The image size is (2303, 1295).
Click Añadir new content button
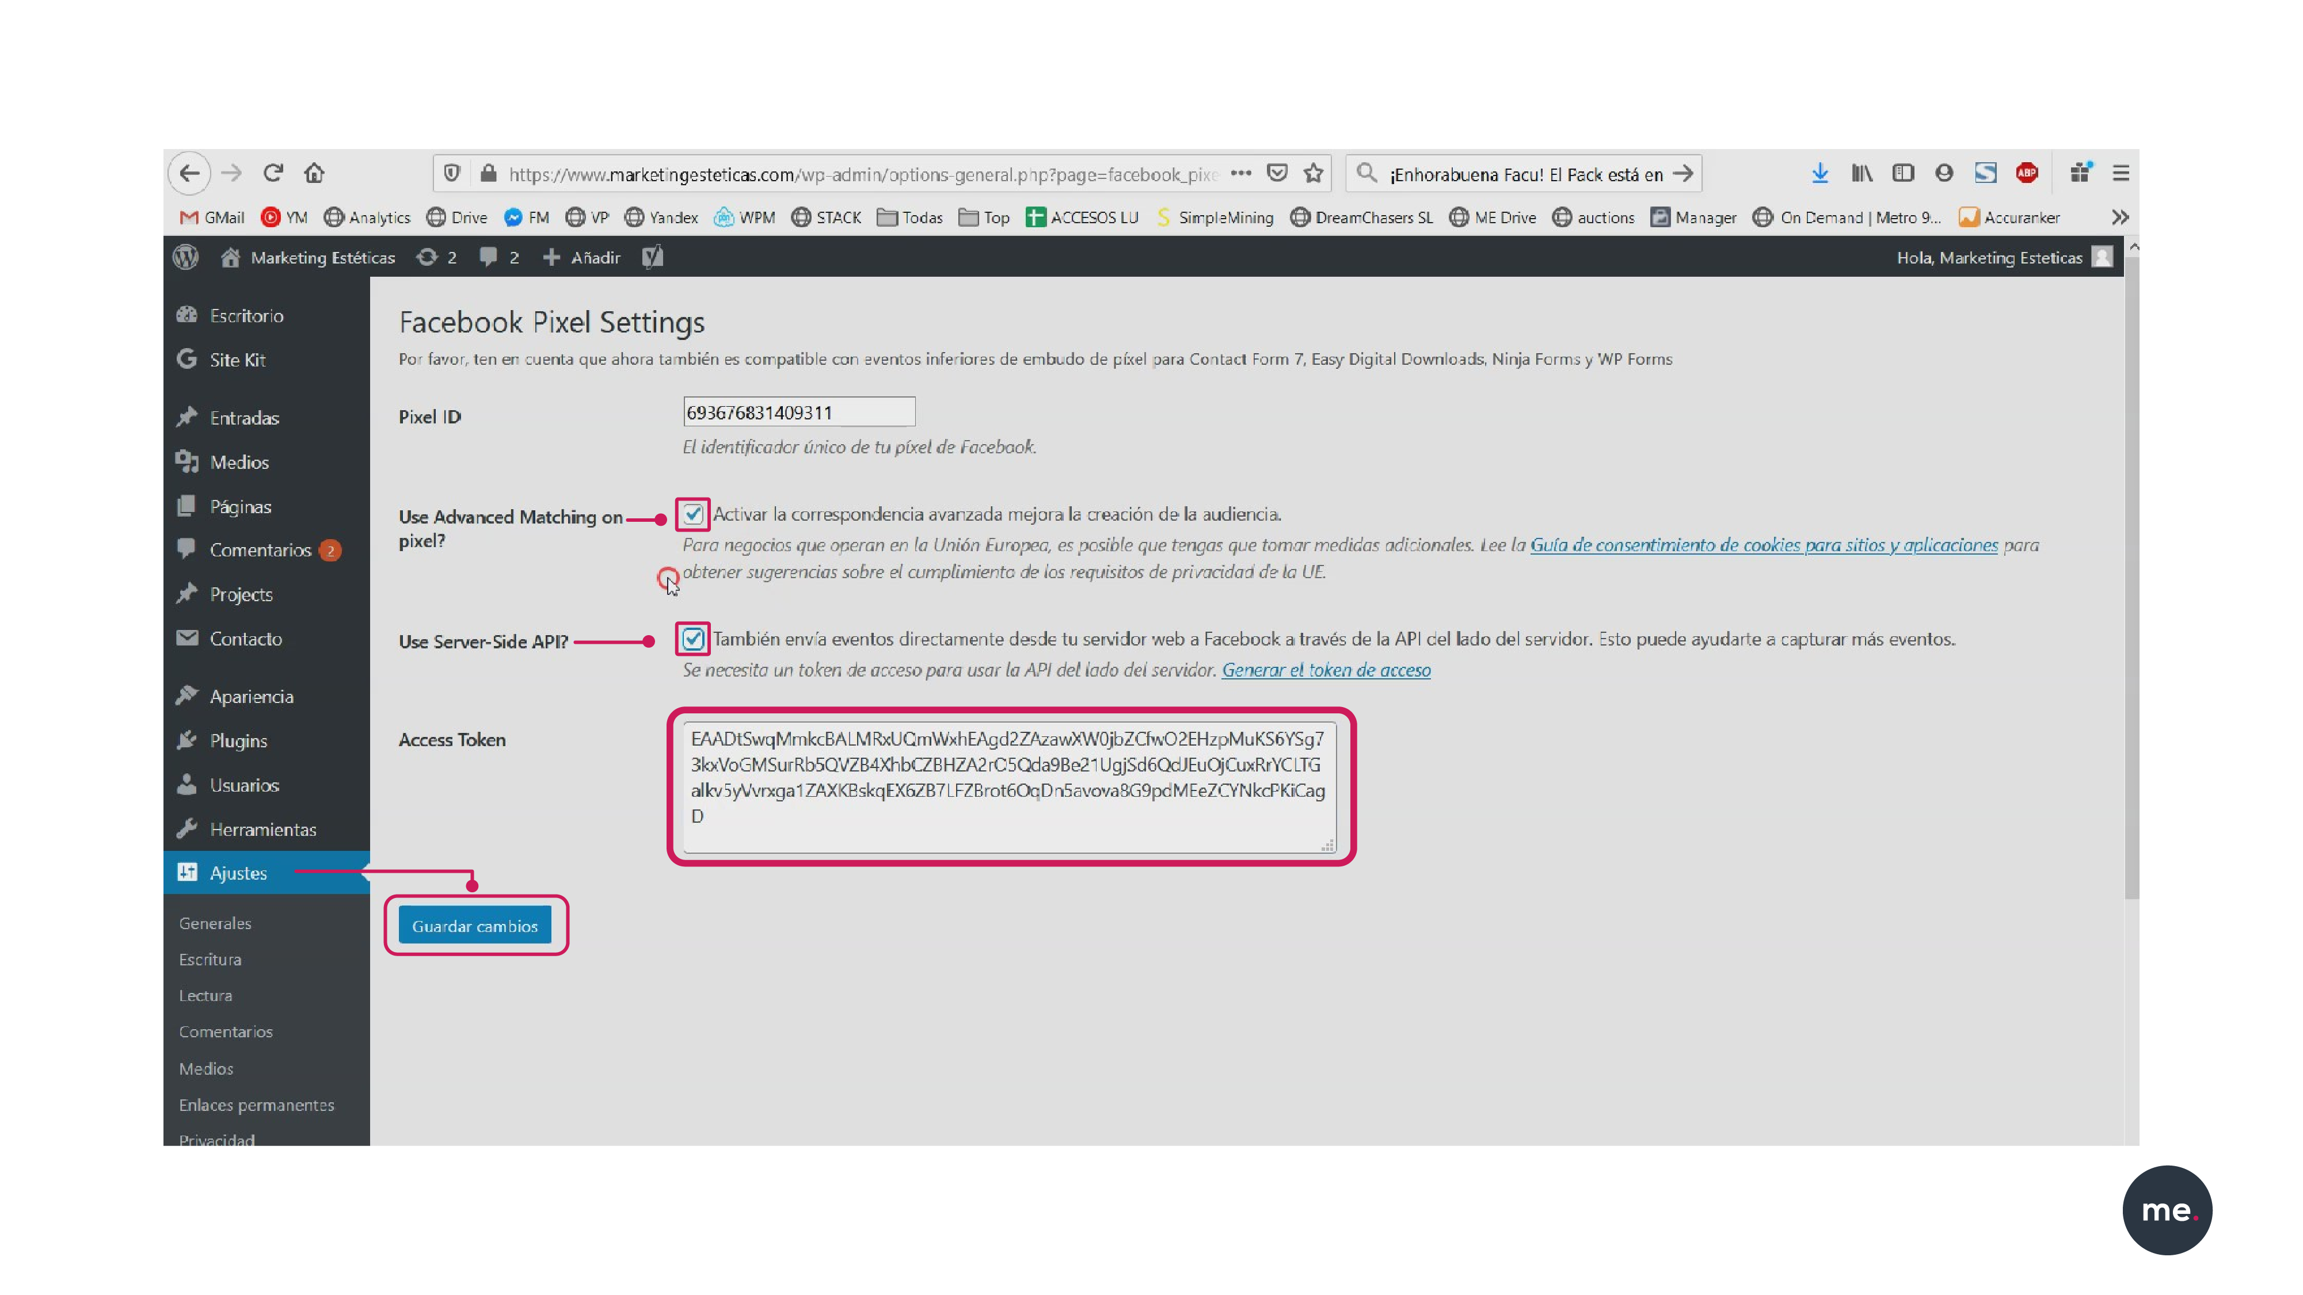point(581,257)
